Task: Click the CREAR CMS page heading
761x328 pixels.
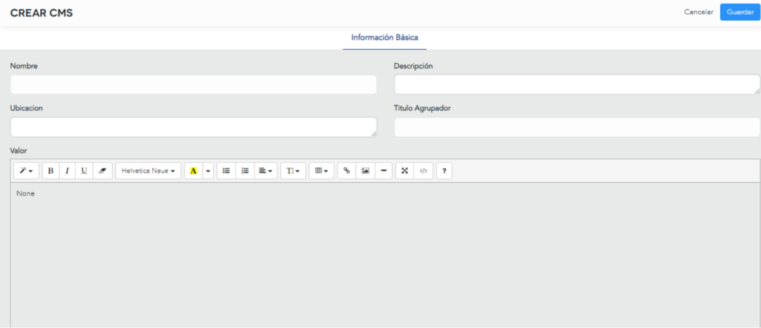Action: click(42, 13)
